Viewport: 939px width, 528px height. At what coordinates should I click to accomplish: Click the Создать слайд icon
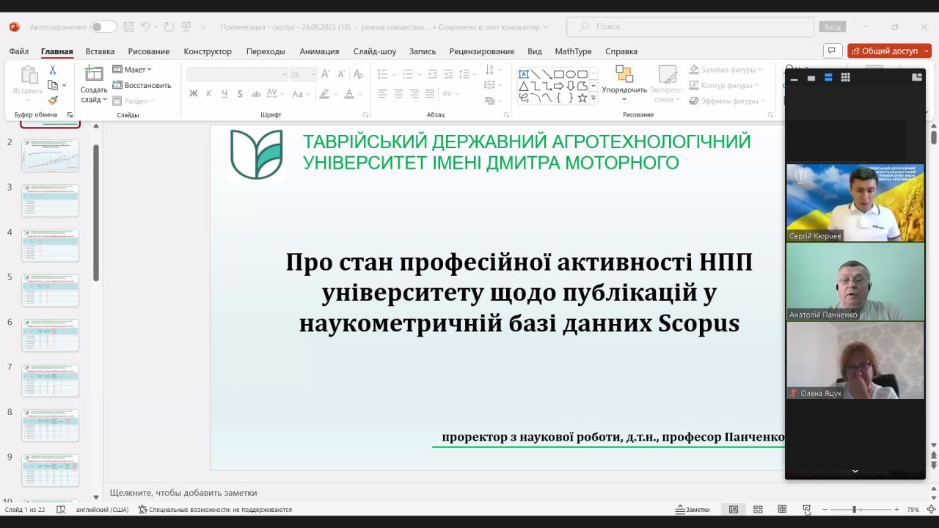pos(93,74)
